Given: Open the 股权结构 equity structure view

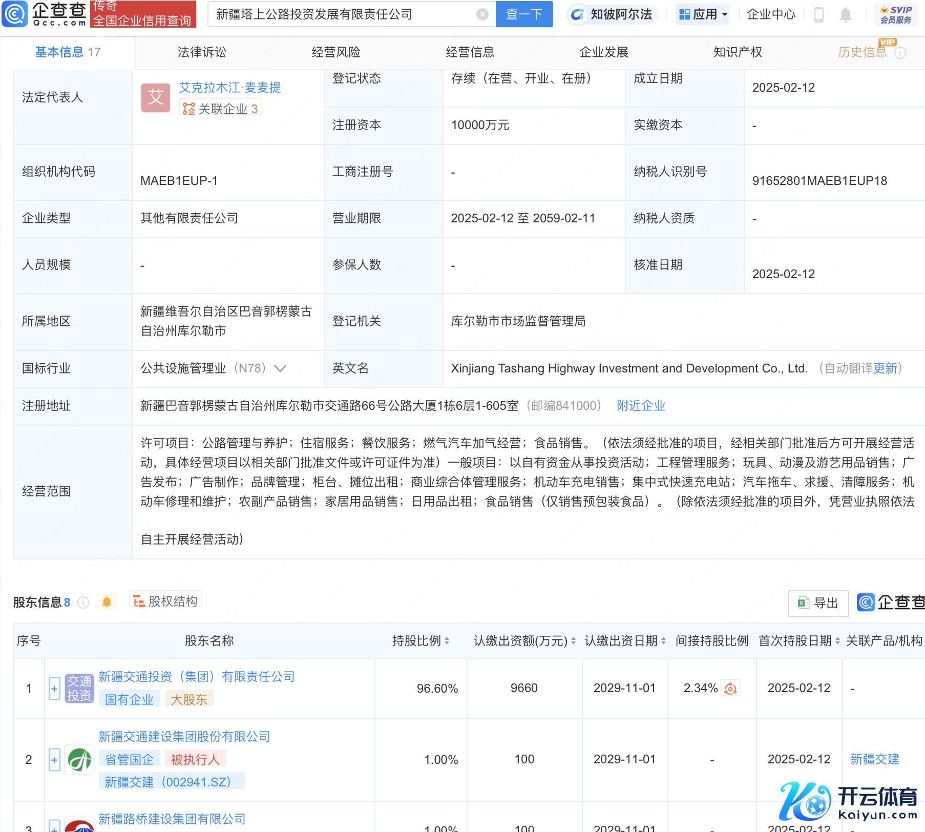Looking at the screenshot, I should (165, 601).
